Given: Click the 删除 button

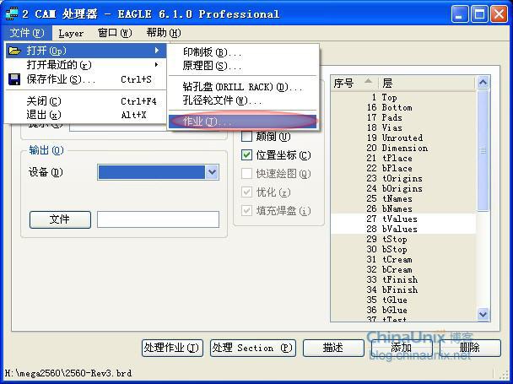Looking at the screenshot, I should [470, 348].
